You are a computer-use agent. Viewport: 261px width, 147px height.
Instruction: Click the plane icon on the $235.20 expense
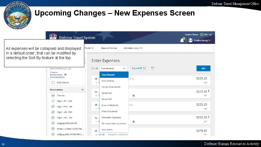click(96, 105)
